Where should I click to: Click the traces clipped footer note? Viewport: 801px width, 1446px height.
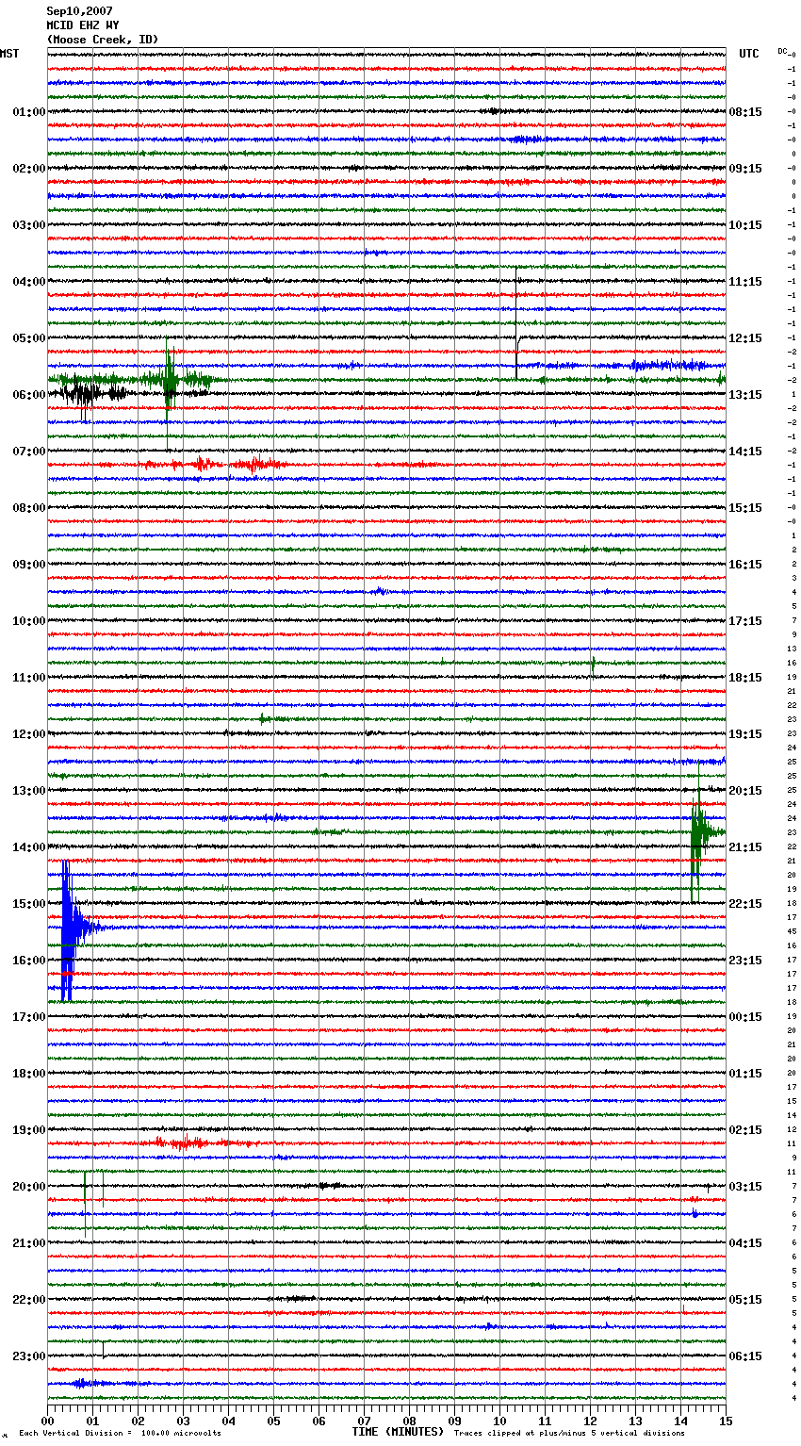(x=570, y=1433)
